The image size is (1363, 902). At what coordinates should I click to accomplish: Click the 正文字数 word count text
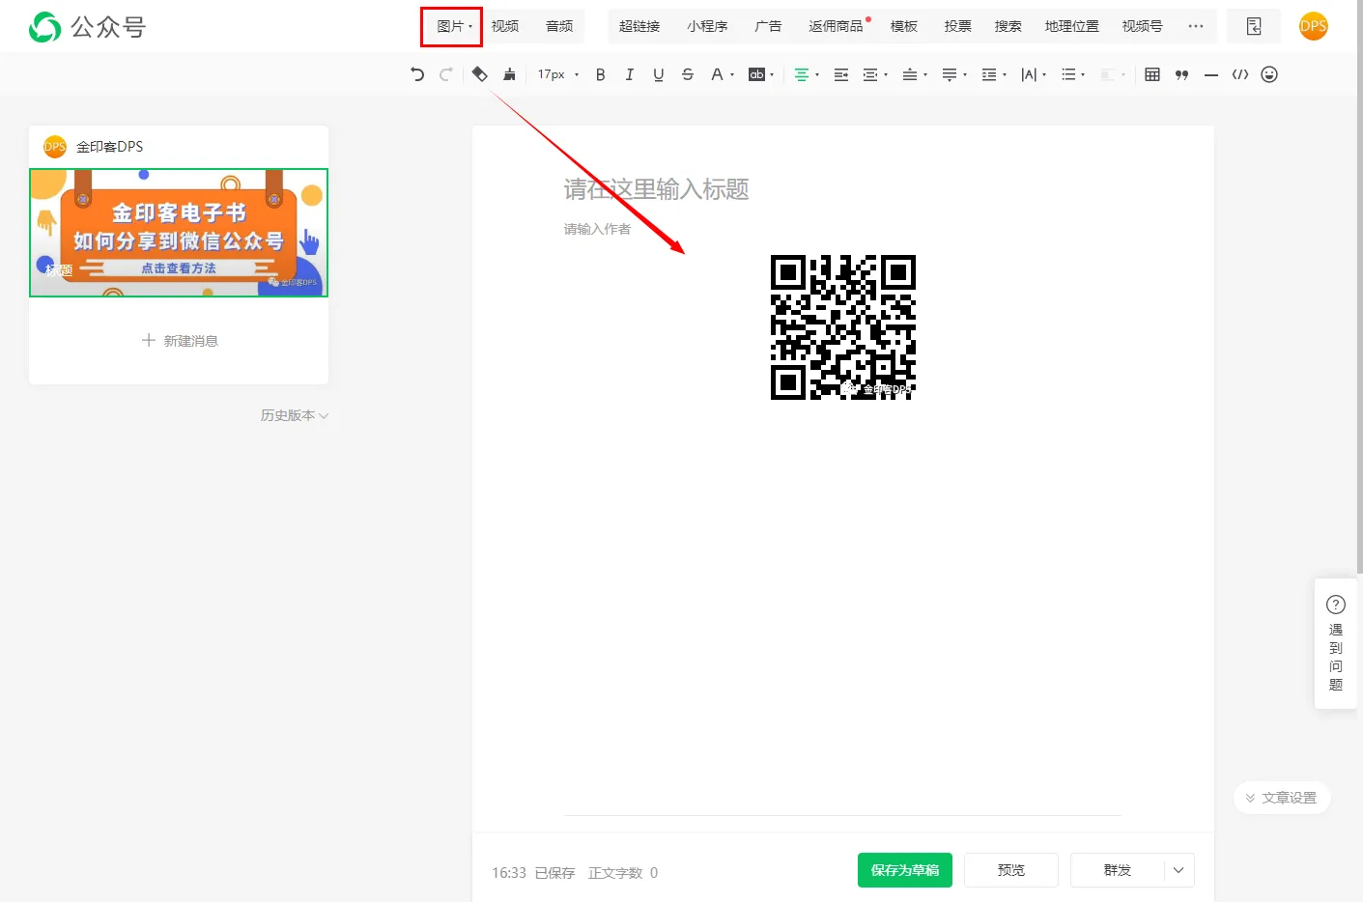pos(623,873)
